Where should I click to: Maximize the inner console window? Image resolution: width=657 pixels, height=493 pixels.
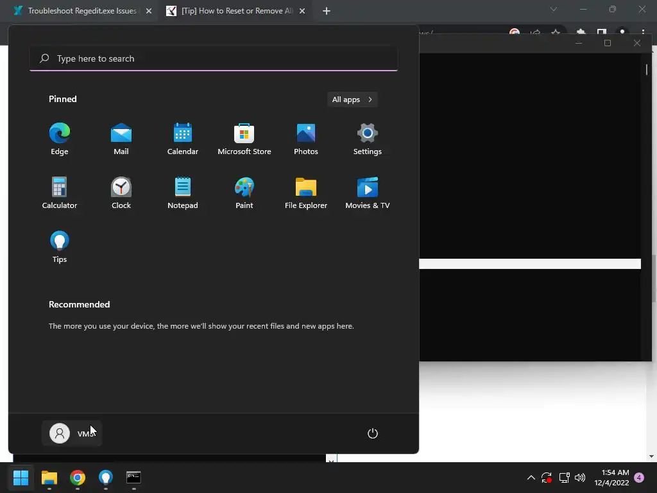608,43
